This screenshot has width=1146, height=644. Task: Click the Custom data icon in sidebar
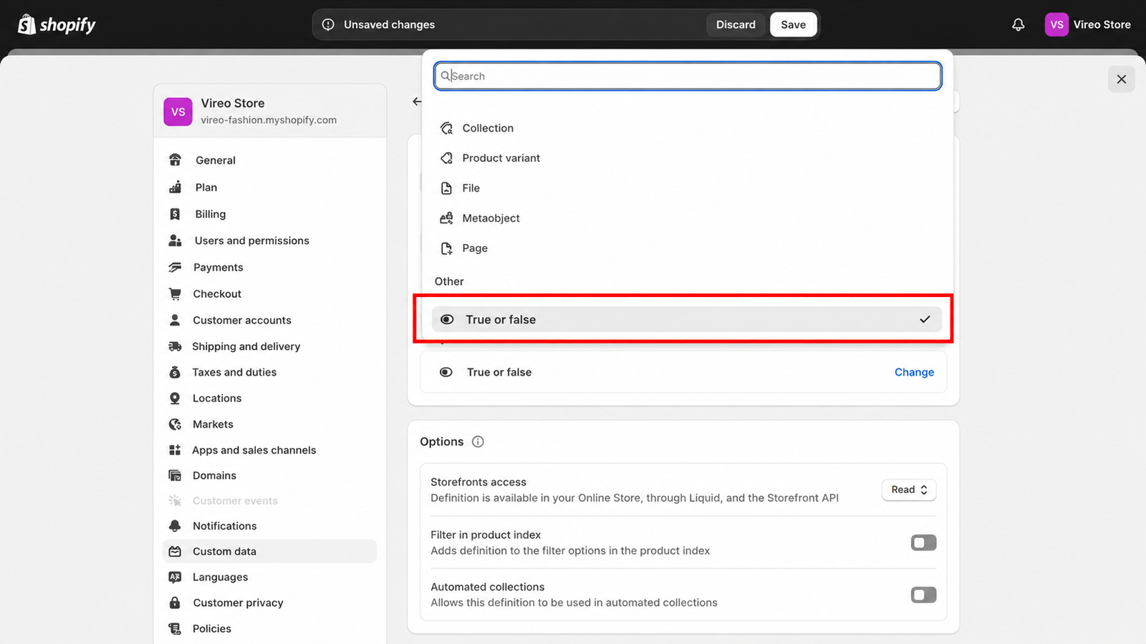tap(175, 551)
